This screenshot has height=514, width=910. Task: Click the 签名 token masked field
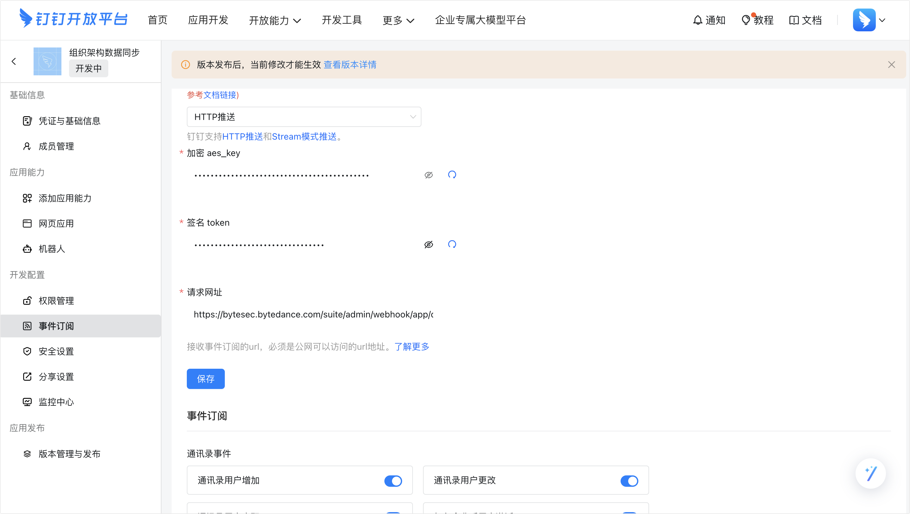click(304, 244)
